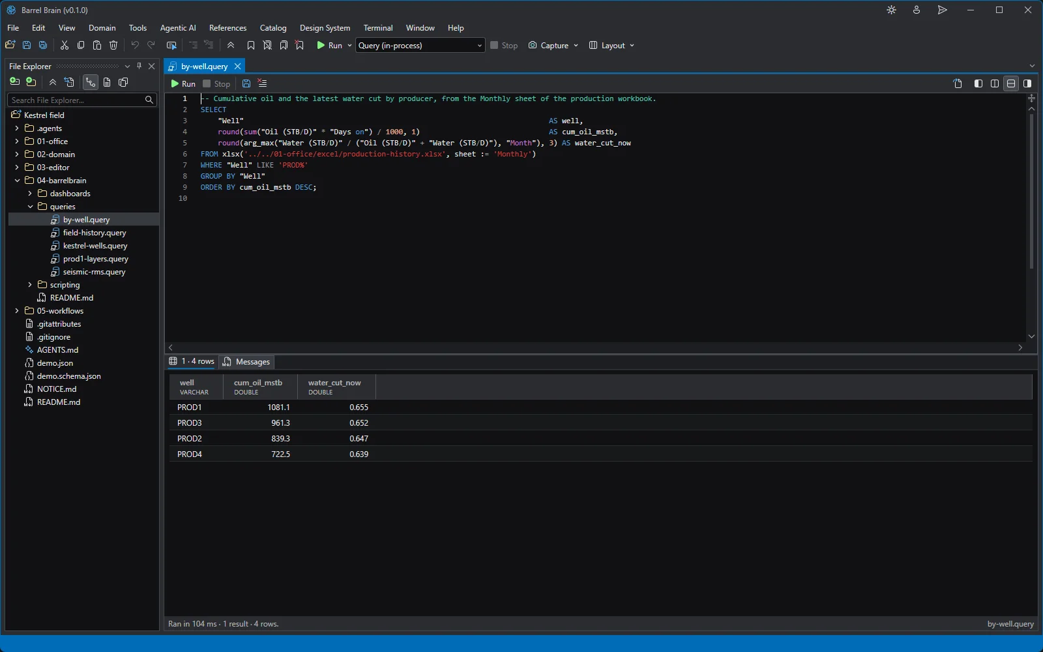The height and width of the screenshot is (652, 1043).
Task: Click the Save All icon in main toolbar
Action: coord(43,45)
